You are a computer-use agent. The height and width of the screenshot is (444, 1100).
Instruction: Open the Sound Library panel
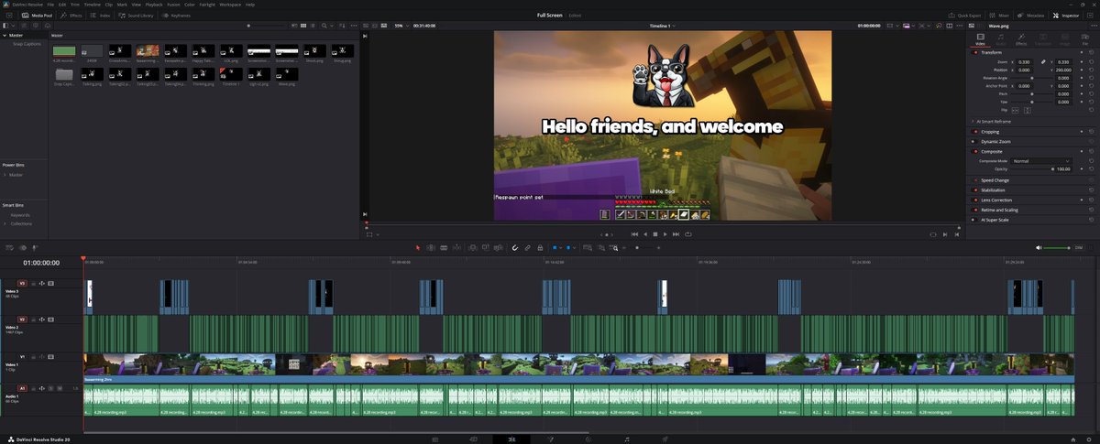tap(137, 16)
